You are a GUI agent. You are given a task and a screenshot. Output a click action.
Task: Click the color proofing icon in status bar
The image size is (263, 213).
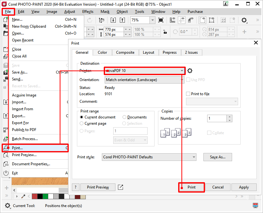[x=255, y=205]
